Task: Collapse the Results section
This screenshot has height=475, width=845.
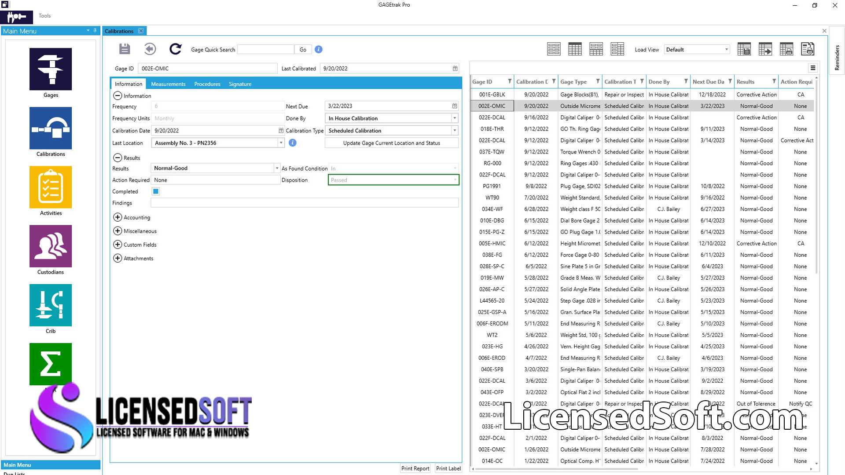Action: pos(118,157)
